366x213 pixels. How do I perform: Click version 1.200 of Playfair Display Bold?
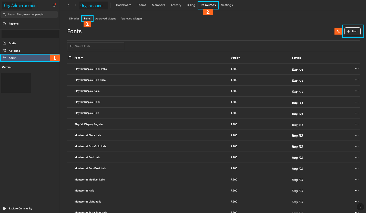(x=234, y=113)
